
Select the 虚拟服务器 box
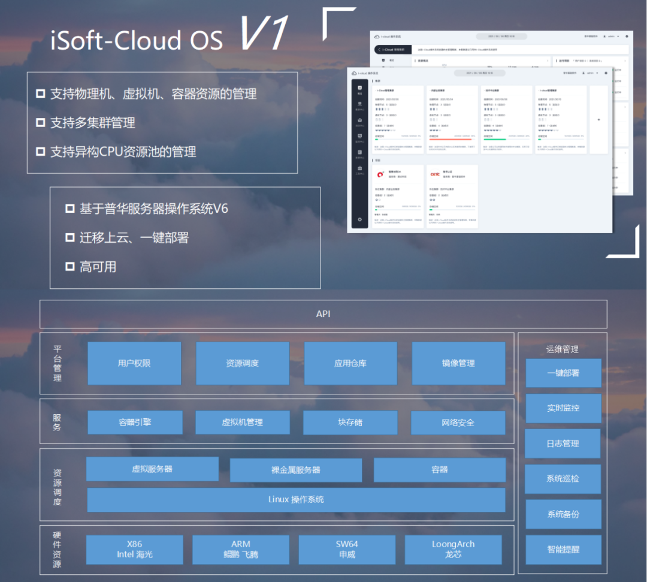click(152, 469)
